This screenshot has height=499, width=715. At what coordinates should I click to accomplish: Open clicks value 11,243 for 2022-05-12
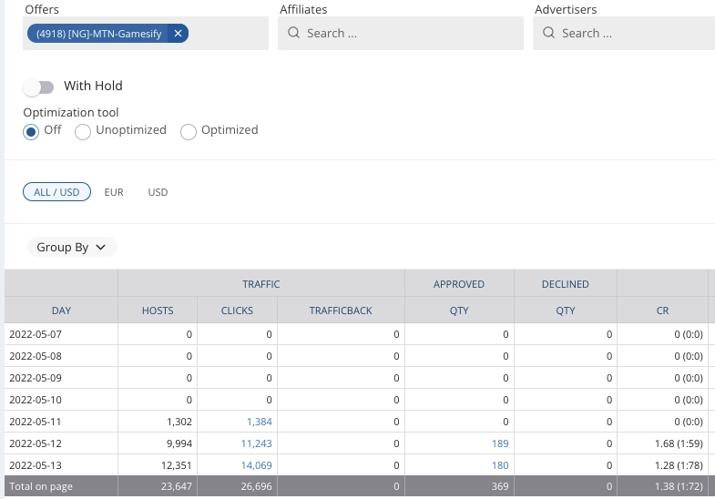(256, 443)
